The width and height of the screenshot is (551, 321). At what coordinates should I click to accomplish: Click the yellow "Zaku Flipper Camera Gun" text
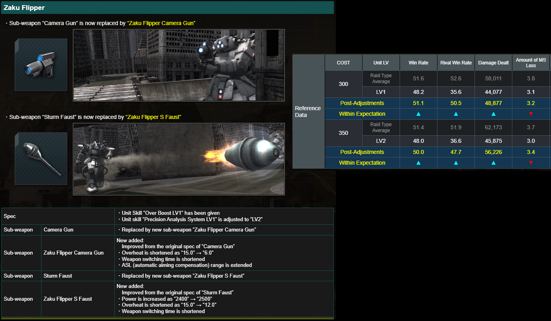pos(161,23)
